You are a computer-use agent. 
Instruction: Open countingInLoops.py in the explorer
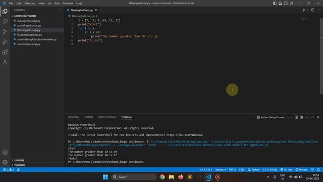[x=29, y=26]
